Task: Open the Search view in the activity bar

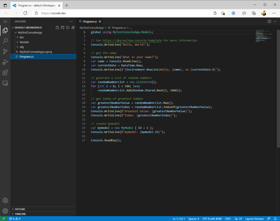Action: click(5, 41)
